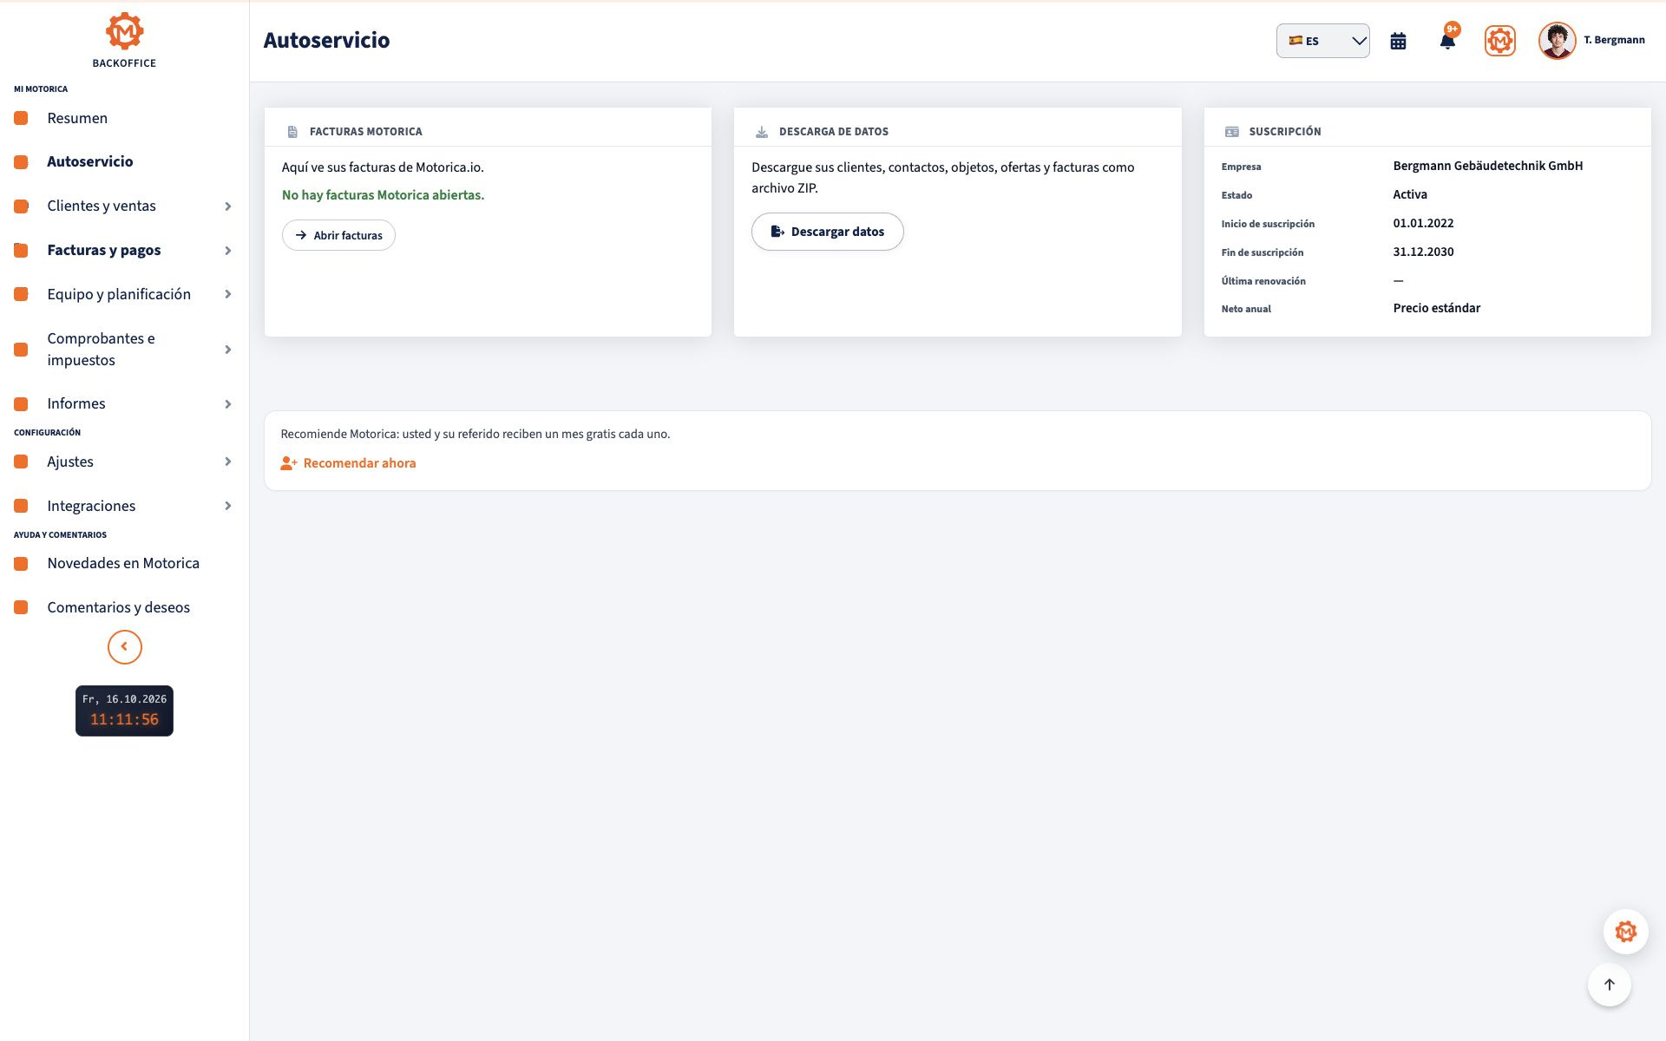Click the T. Bergmann user name
The image size is (1666, 1041).
[1614, 40]
